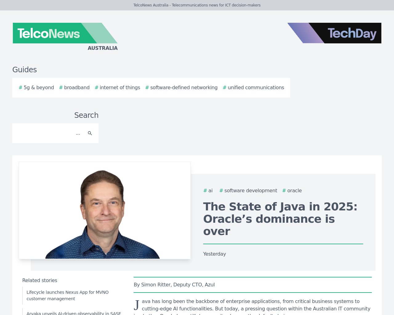Click the hashtag icon next to unified communications
Viewport: 394px width, 315px height.
click(224, 87)
